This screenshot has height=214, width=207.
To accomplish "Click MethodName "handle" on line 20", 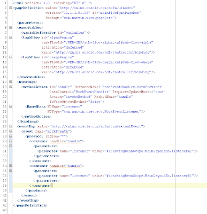I will 113,97.
